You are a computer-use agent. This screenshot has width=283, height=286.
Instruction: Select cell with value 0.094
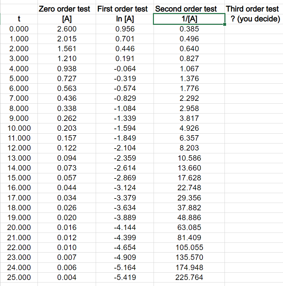(x=67, y=158)
